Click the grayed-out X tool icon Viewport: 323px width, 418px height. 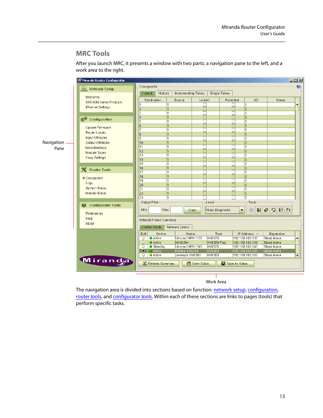tap(251, 210)
